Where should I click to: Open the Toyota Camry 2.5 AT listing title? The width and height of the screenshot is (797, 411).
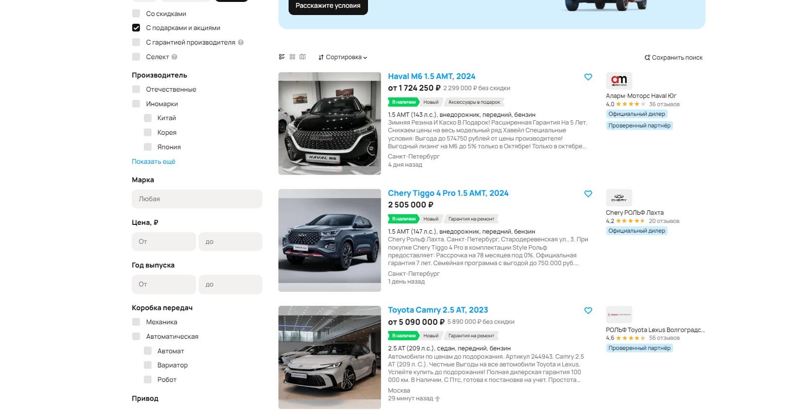point(438,310)
